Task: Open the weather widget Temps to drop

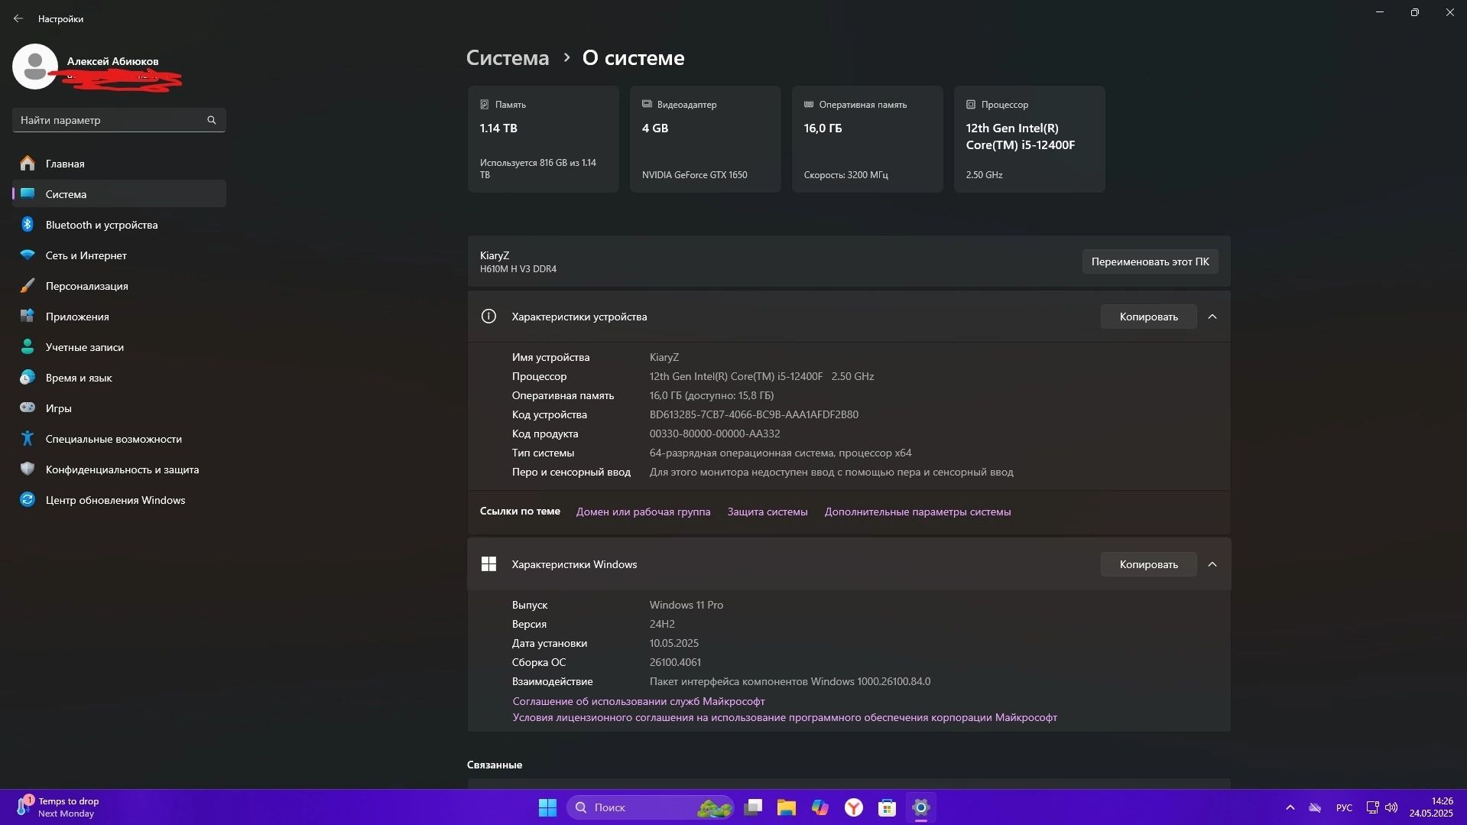Action: pyautogui.click(x=58, y=807)
